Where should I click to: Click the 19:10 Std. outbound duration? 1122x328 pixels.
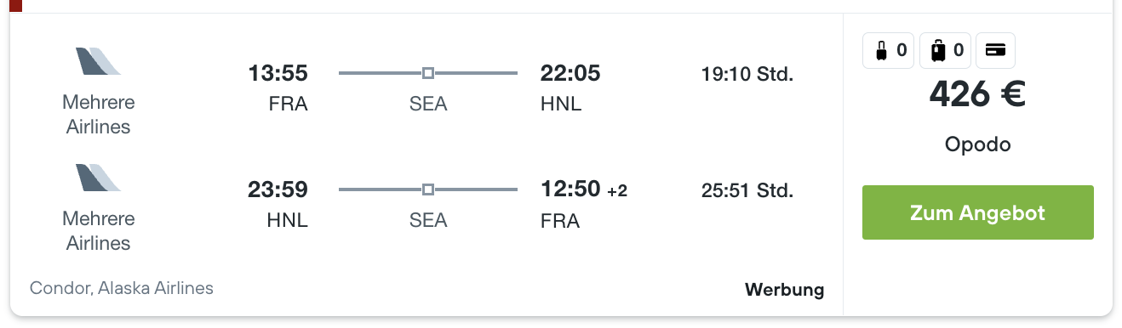[747, 74]
